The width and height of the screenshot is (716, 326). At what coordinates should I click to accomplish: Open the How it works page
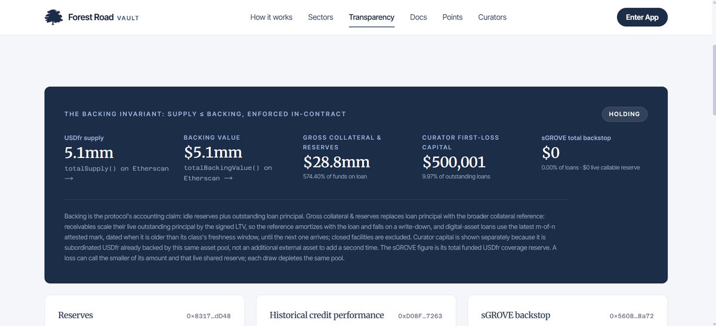tap(271, 17)
